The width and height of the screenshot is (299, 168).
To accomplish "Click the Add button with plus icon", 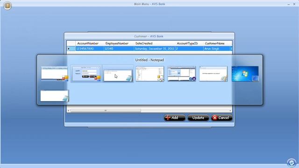I will (x=174, y=118).
